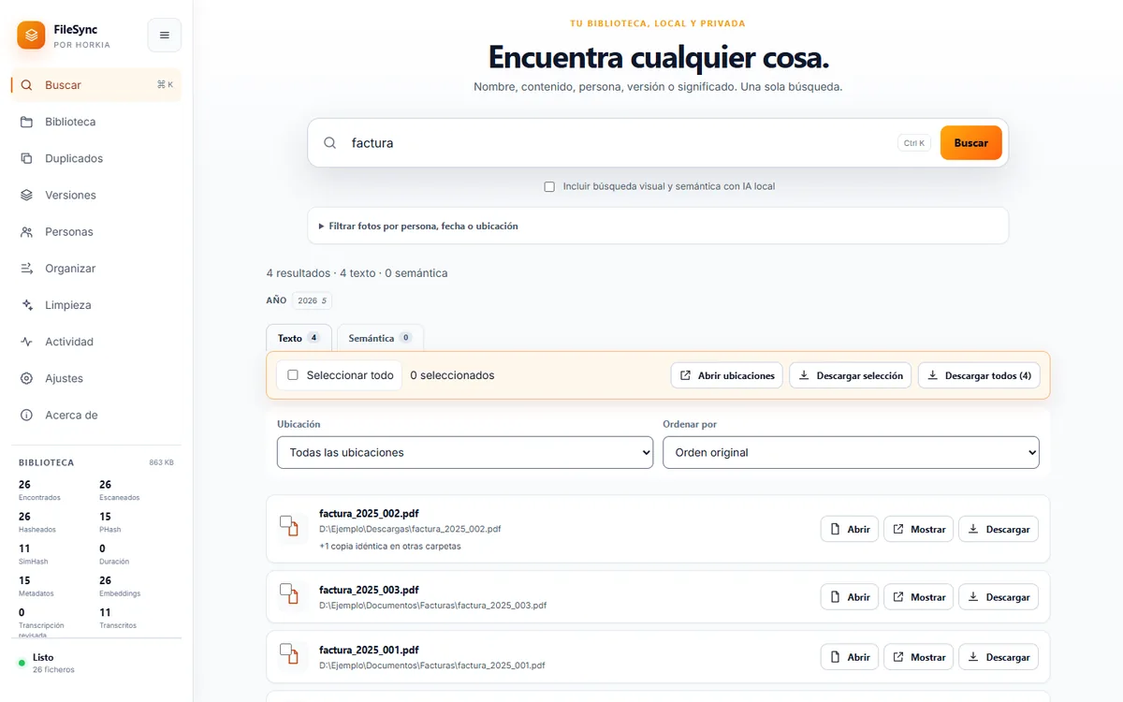This screenshot has width=1123, height=702.
Task: Click the Ajustes gear icon
Action: click(26, 378)
